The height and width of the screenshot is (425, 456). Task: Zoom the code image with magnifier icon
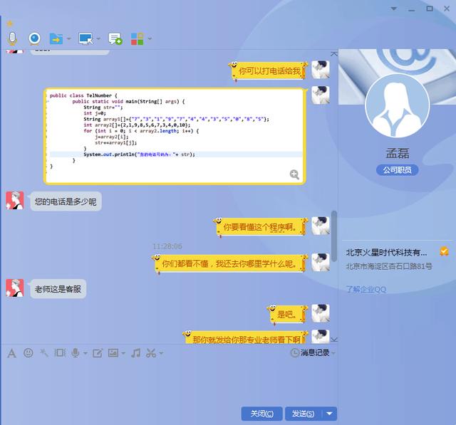(294, 174)
